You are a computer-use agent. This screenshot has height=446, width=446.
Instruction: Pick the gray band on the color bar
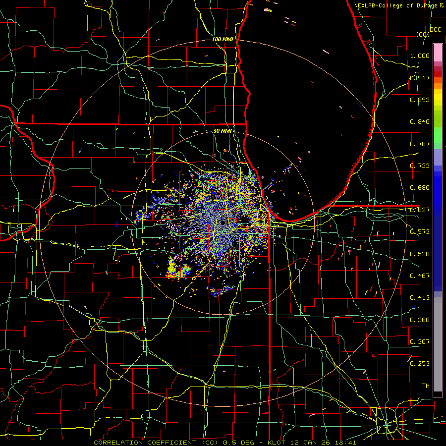(x=438, y=344)
